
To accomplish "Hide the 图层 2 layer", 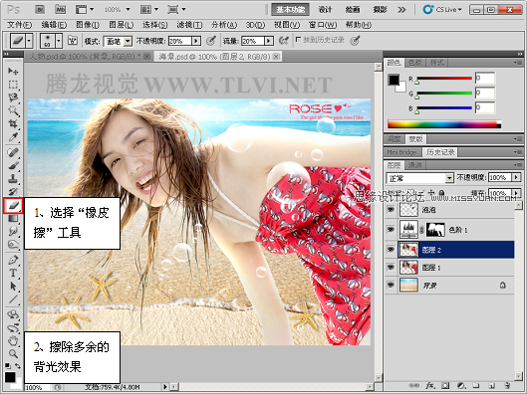I will tap(391, 250).
